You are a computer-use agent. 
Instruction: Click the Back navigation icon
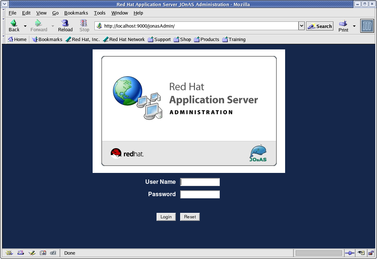(x=14, y=23)
